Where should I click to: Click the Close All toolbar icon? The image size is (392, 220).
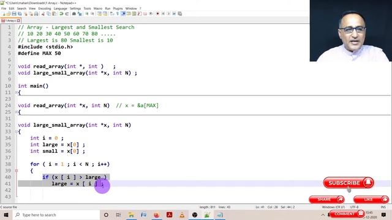tap(31, 13)
